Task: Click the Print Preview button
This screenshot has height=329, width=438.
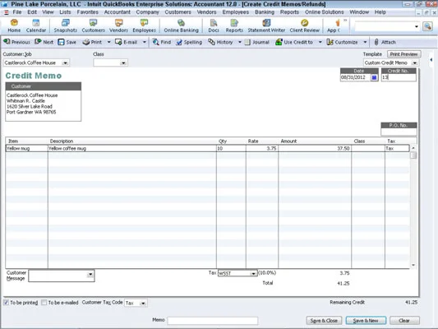Action: pos(404,54)
